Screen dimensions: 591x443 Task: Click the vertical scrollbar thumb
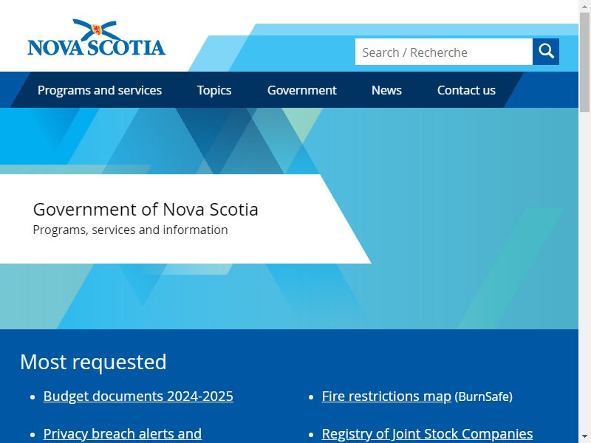tap(584, 62)
